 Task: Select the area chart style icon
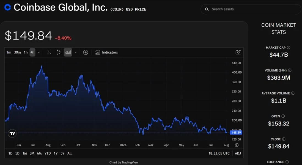tap(68, 52)
